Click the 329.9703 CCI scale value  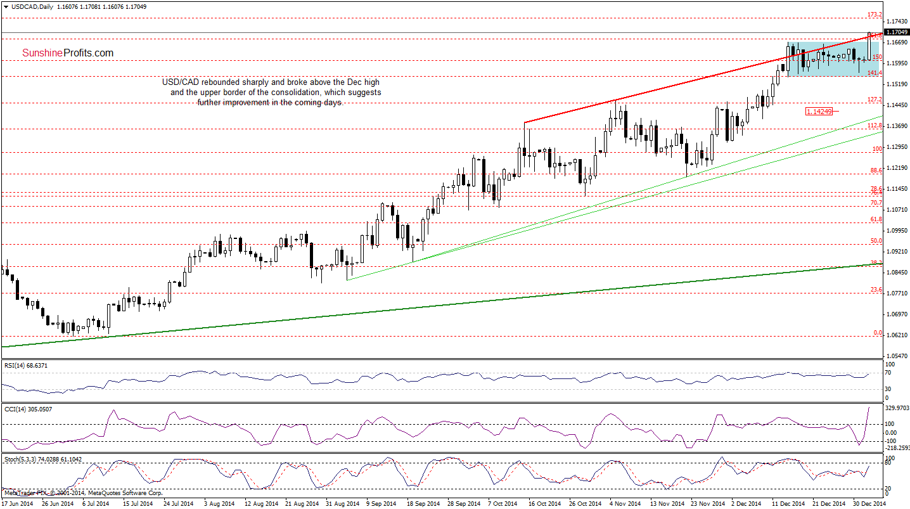[897, 408]
